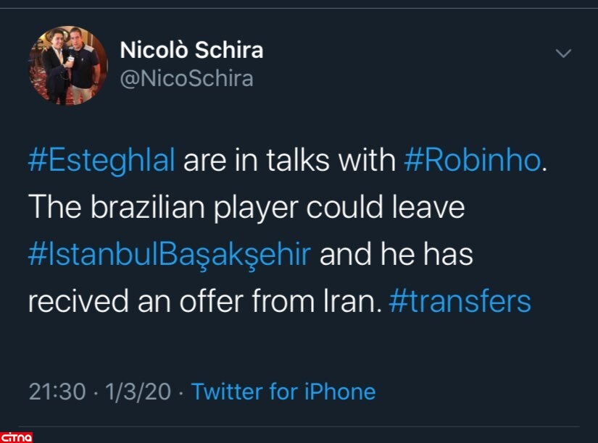Click "The brazilian player could leave" line
The image size is (598, 443).
coord(246,208)
